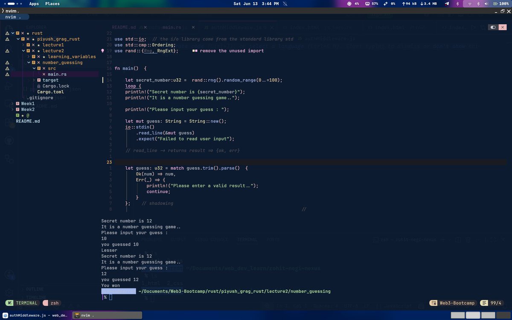Open Cargo.toml in the file tree

pyautogui.click(x=50, y=92)
